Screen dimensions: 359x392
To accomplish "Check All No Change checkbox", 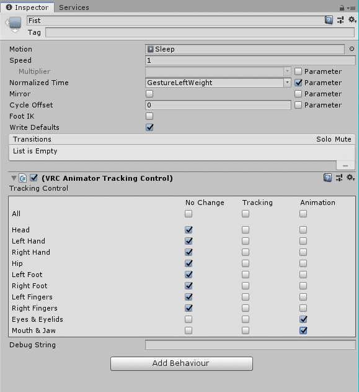I will 188,214.
